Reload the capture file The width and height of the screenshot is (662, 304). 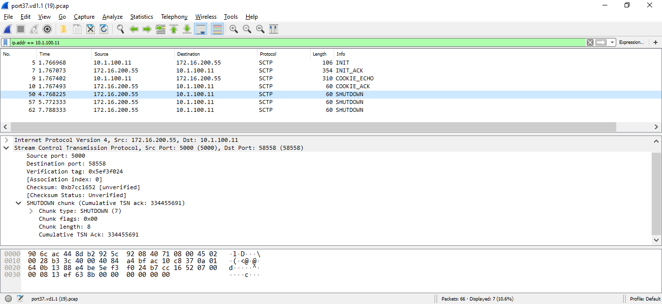tap(104, 29)
